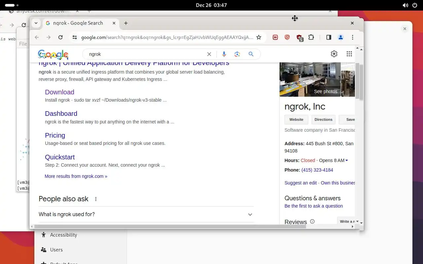Open the Extensions puzzle-piece menu
The image size is (423, 264).
311,37
